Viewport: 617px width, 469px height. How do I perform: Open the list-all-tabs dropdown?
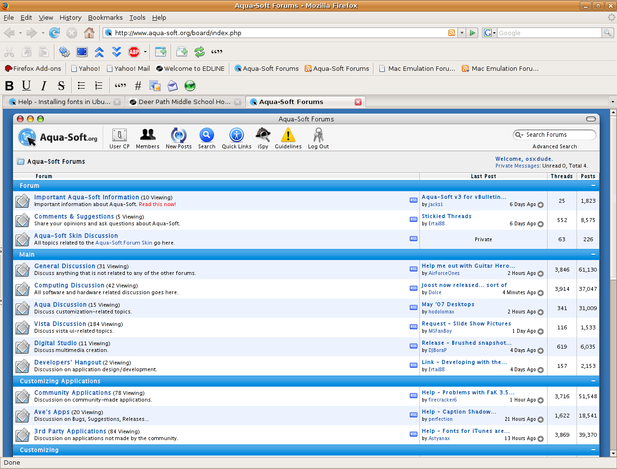pos(613,102)
